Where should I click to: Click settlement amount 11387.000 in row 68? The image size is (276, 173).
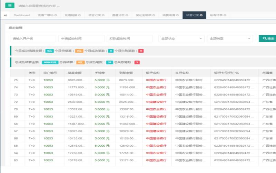click(x=76, y=124)
